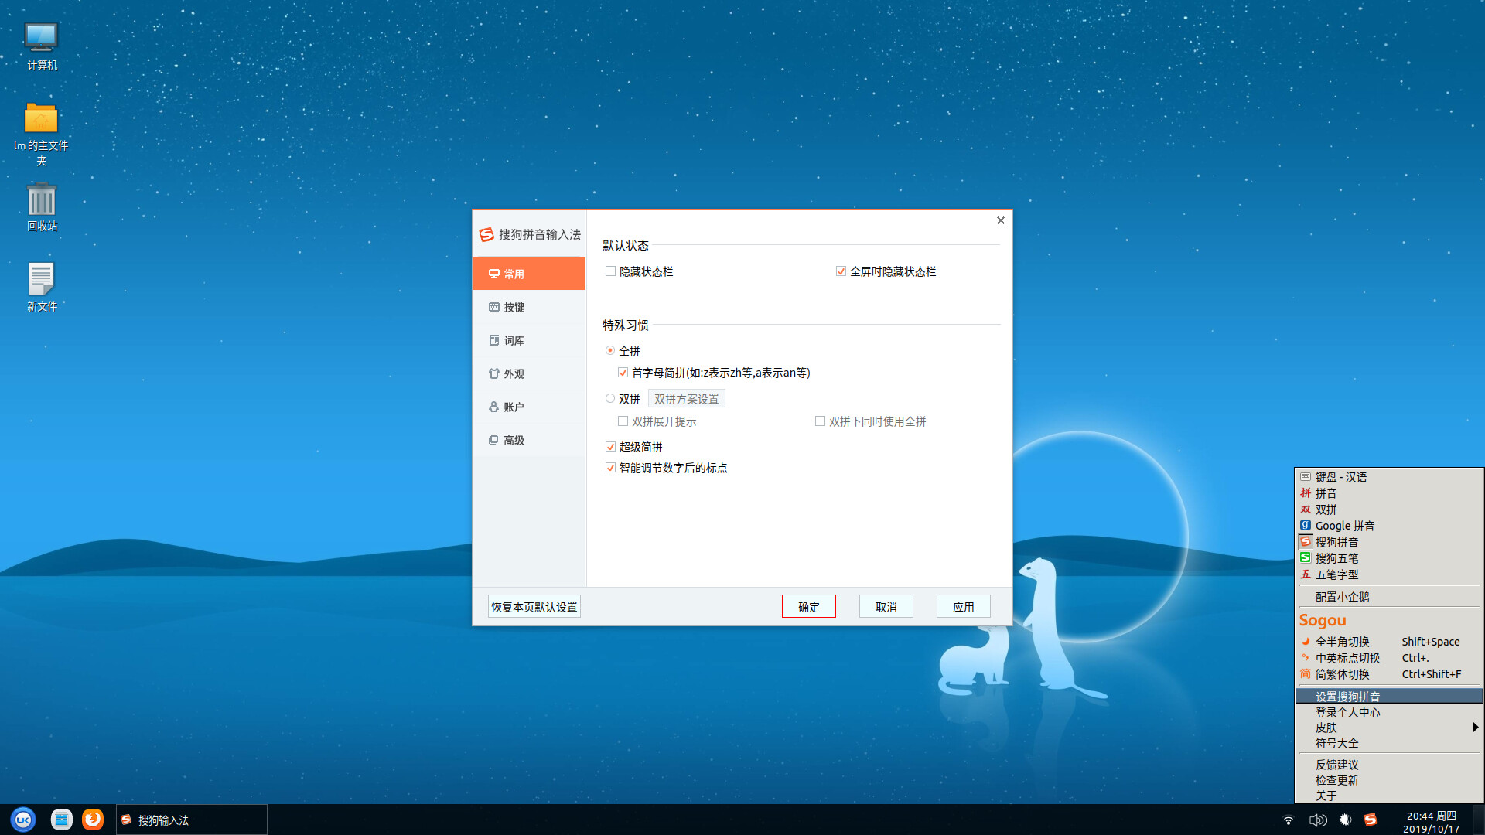Click the 外观 (Appearance) shirt icon

493,373
